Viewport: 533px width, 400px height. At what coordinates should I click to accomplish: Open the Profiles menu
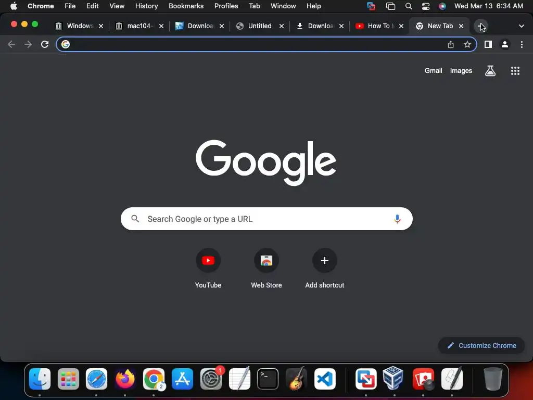[226, 6]
